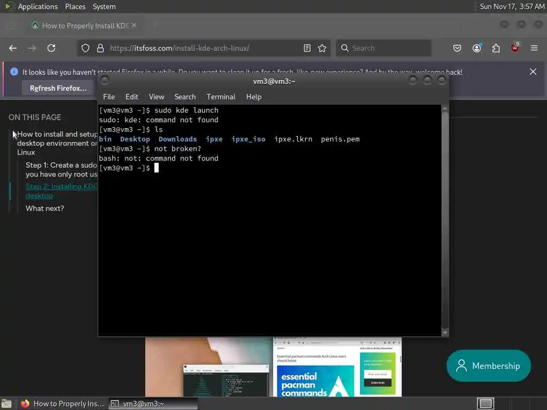Open the Terminal menu

(x=221, y=97)
